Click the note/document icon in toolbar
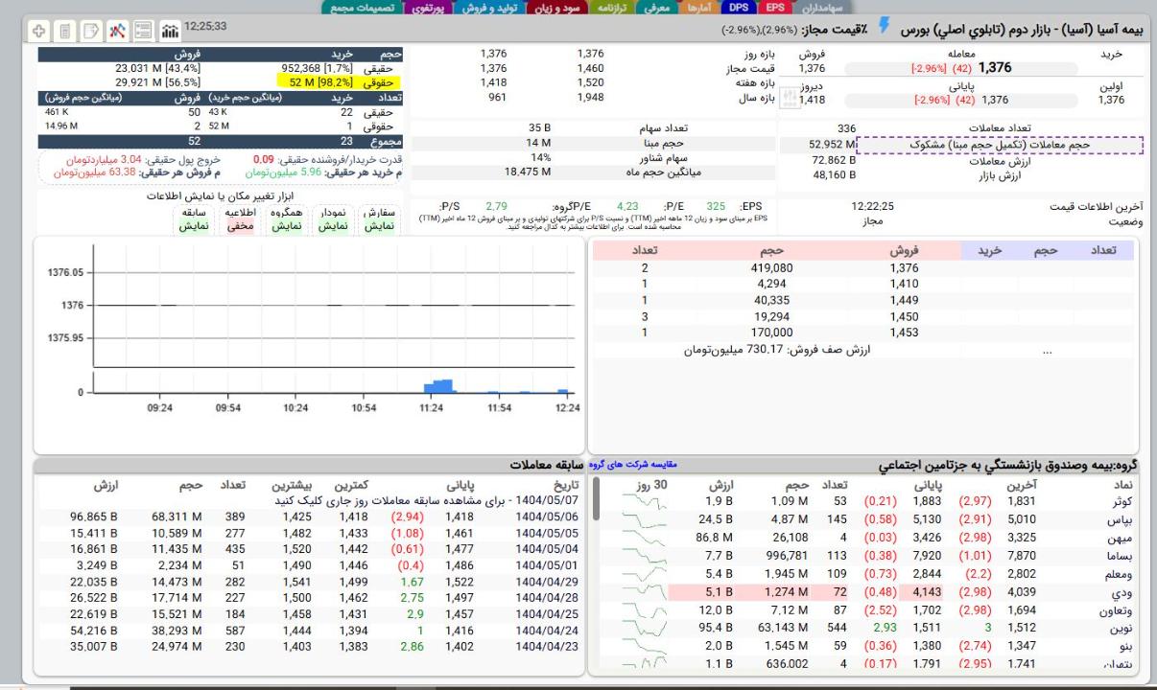 pyautogui.click(x=92, y=31)
